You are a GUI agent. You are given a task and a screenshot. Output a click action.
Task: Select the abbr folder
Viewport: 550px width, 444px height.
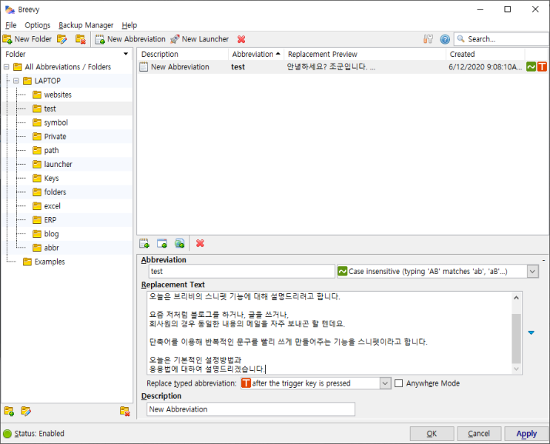pyautogui.click(x=51, y=248)
